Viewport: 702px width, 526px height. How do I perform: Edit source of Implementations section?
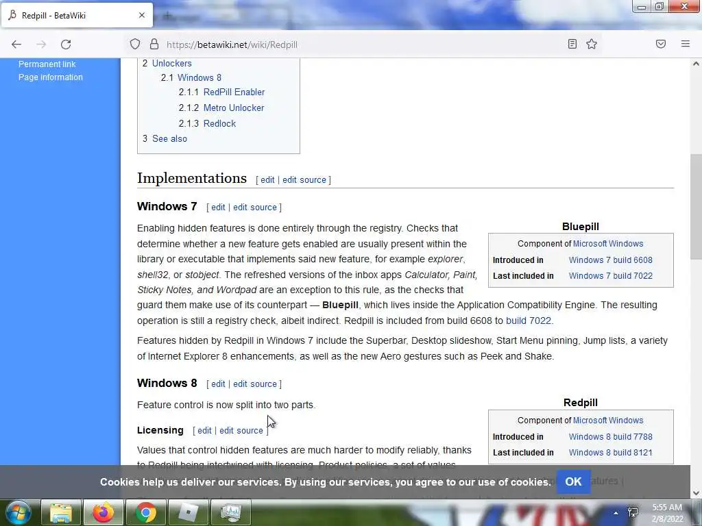click(x=304, y=180)
